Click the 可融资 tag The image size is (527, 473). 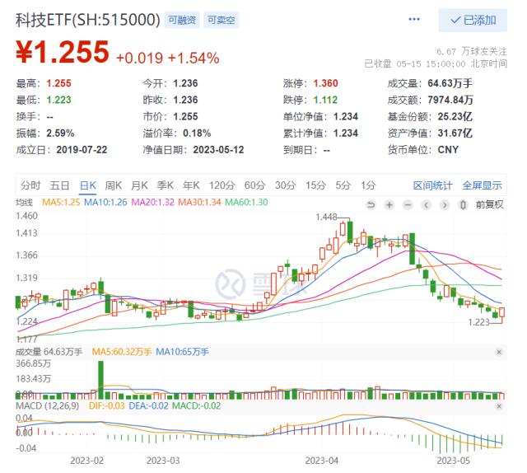pos(182,20)
